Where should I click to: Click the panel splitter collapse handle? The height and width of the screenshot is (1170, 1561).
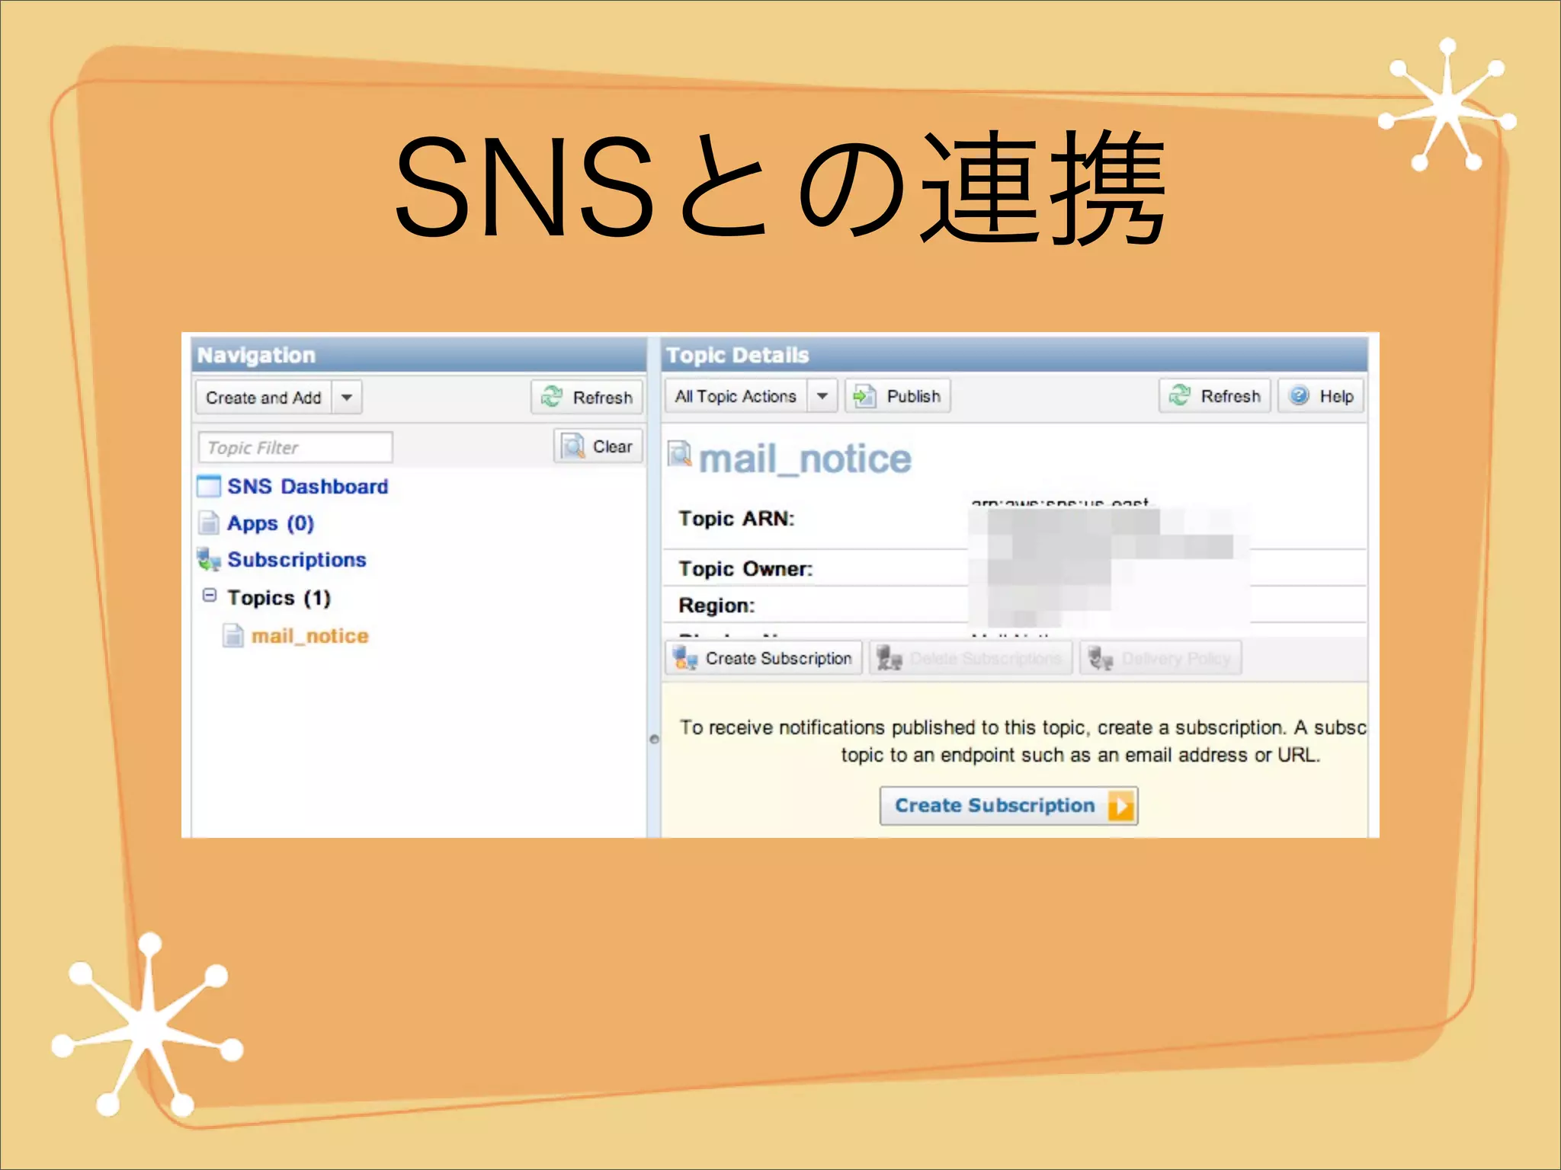click(654, 739)
